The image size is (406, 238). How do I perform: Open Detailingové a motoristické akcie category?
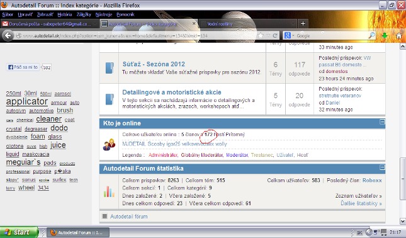(172, 92)
